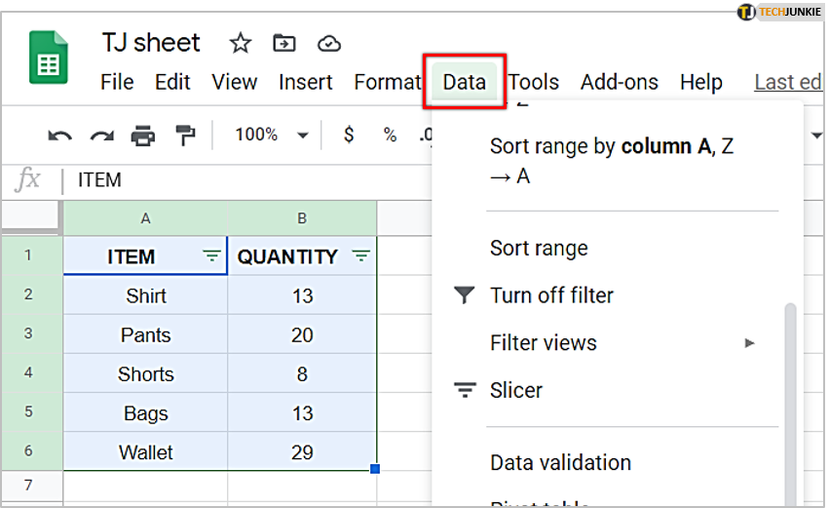Click the TJ sheet document title

tap(151, 42)
